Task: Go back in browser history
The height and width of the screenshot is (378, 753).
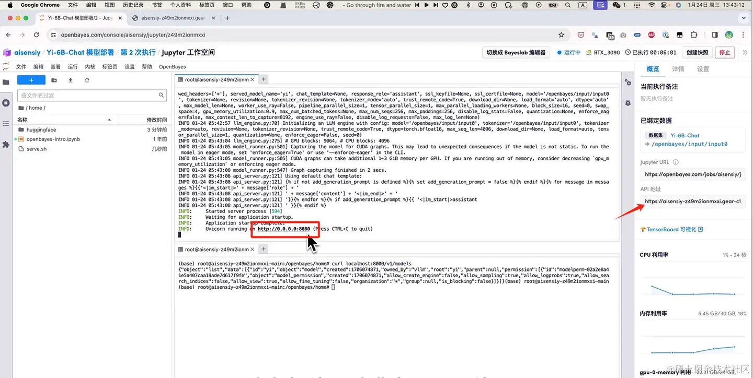Action: coord(8,35)
